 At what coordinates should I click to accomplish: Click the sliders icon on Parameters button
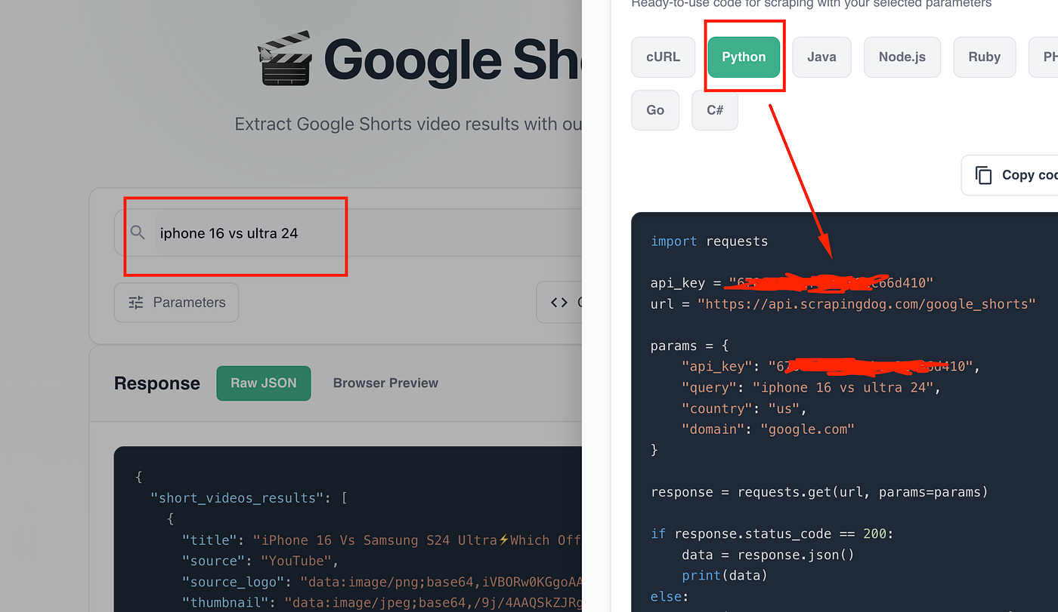[136, 303]
